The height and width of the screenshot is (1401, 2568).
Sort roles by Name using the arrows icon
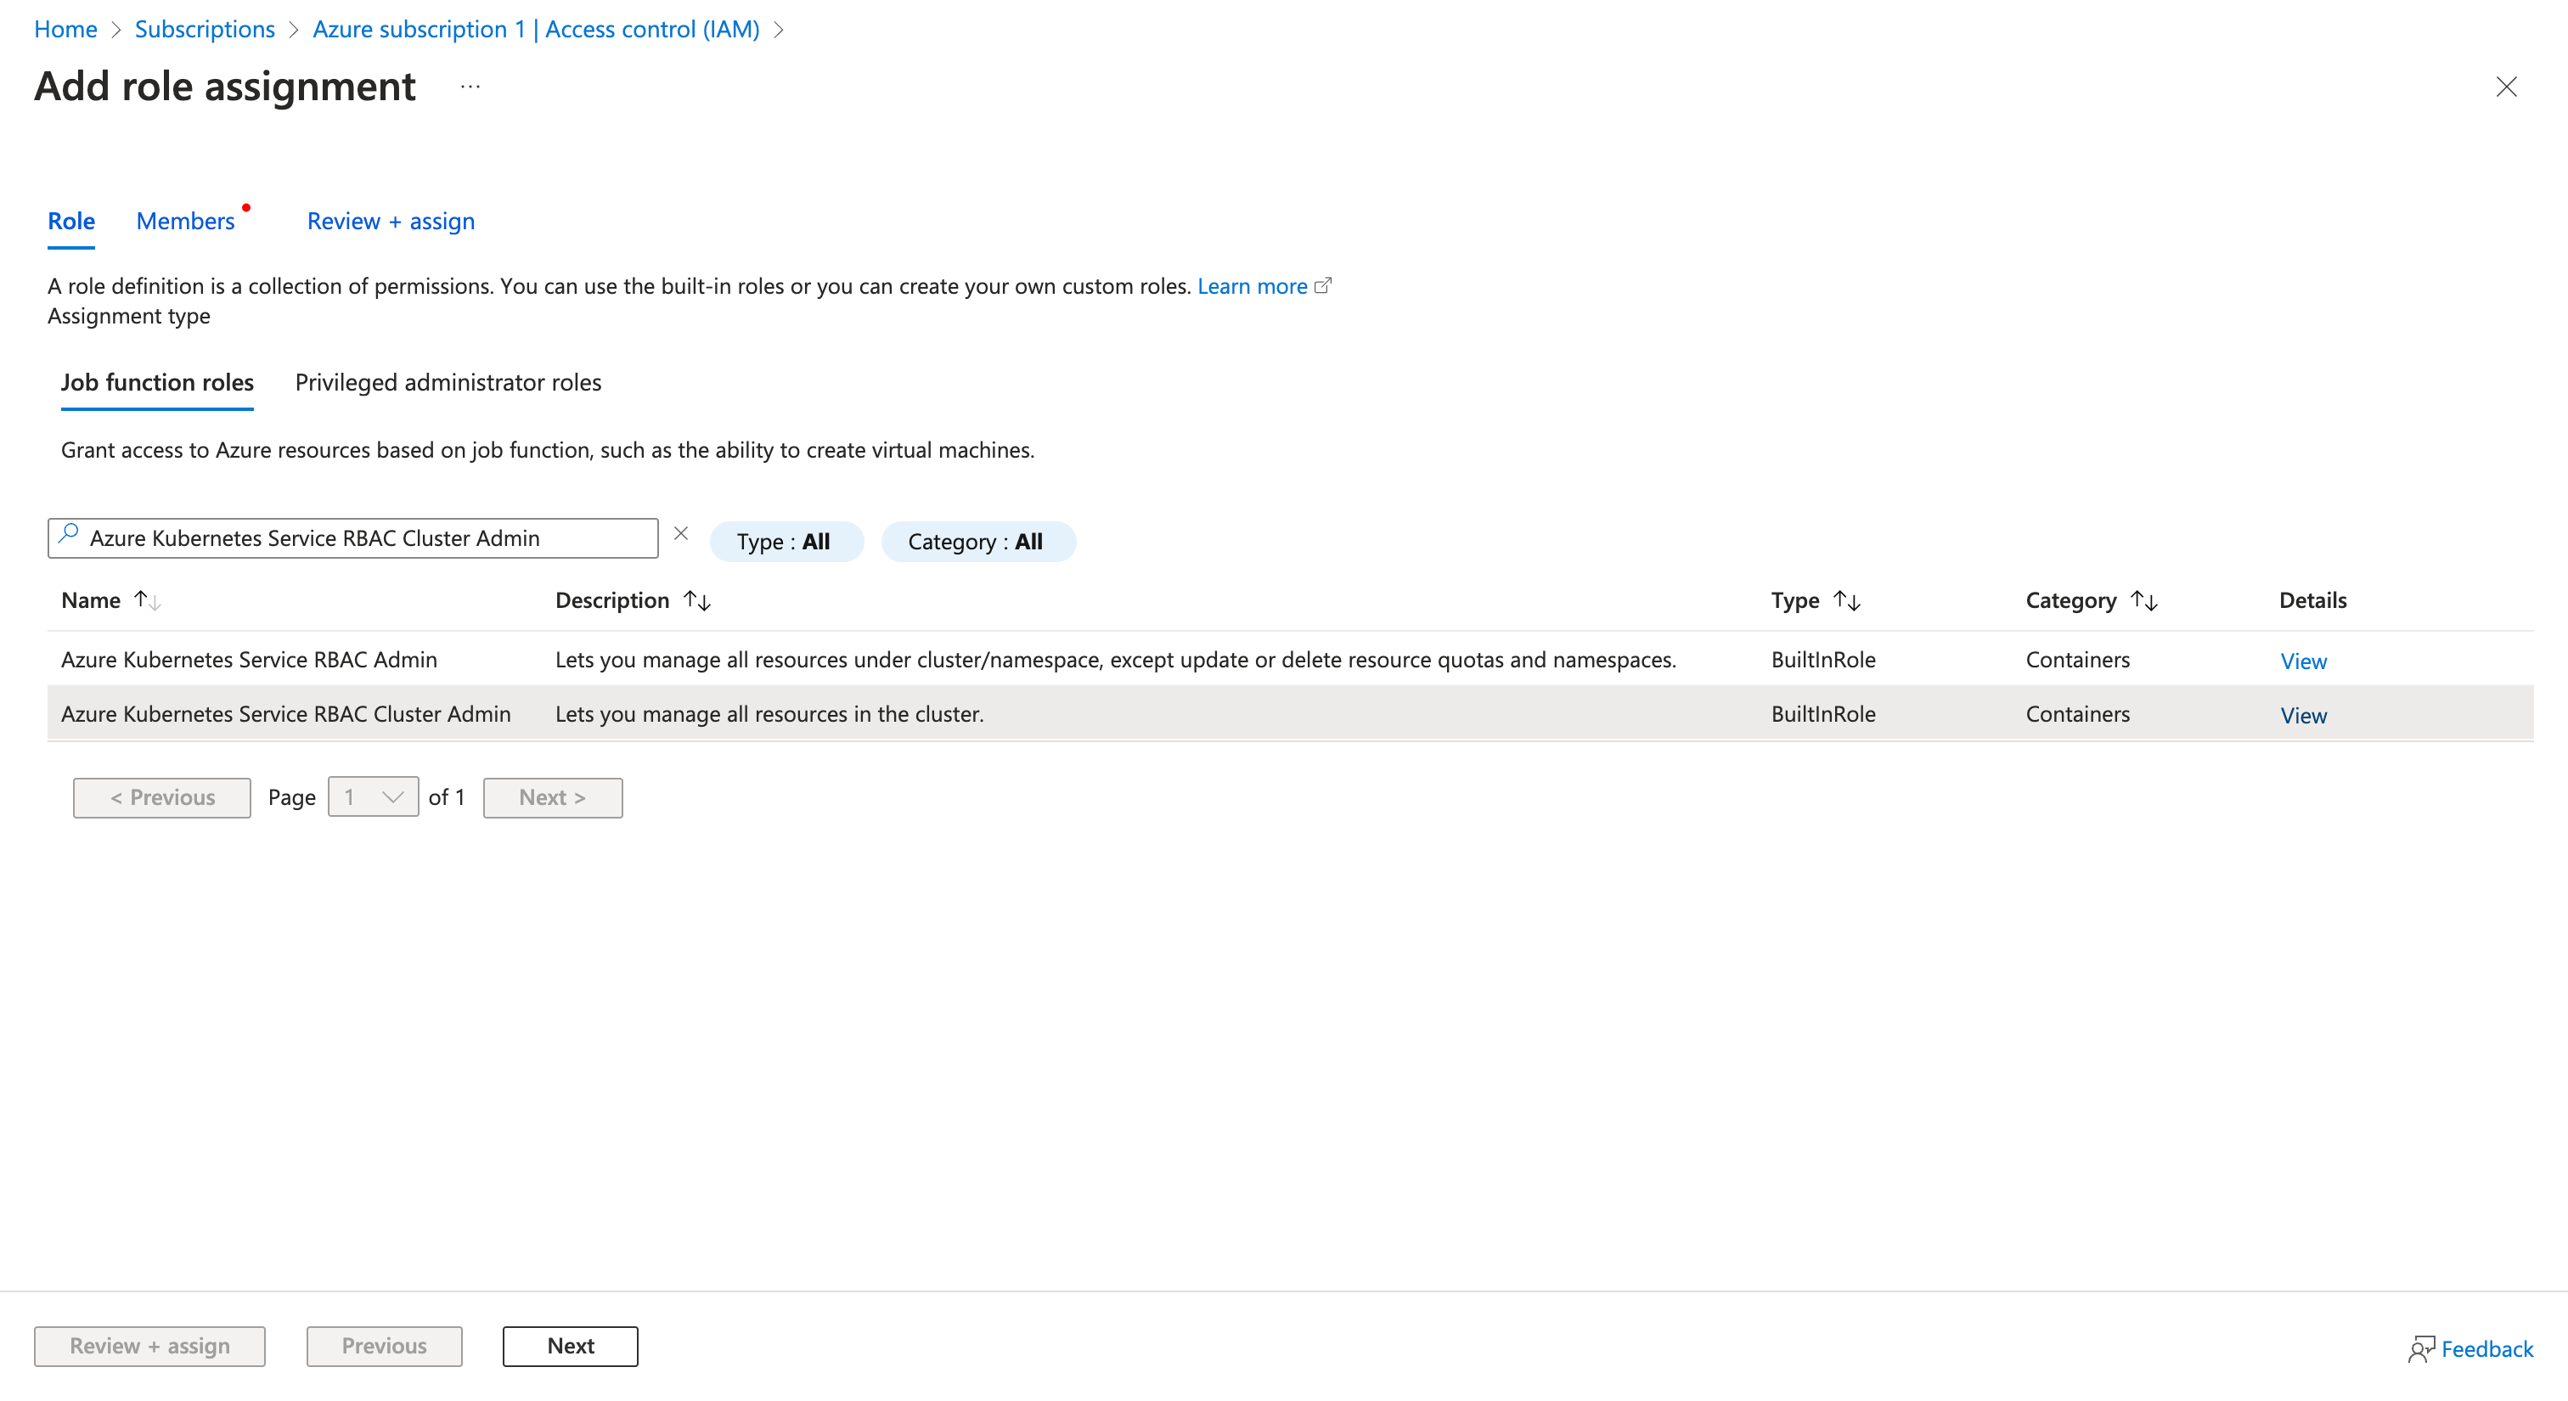pyautogui.click(x=148, y=599)
